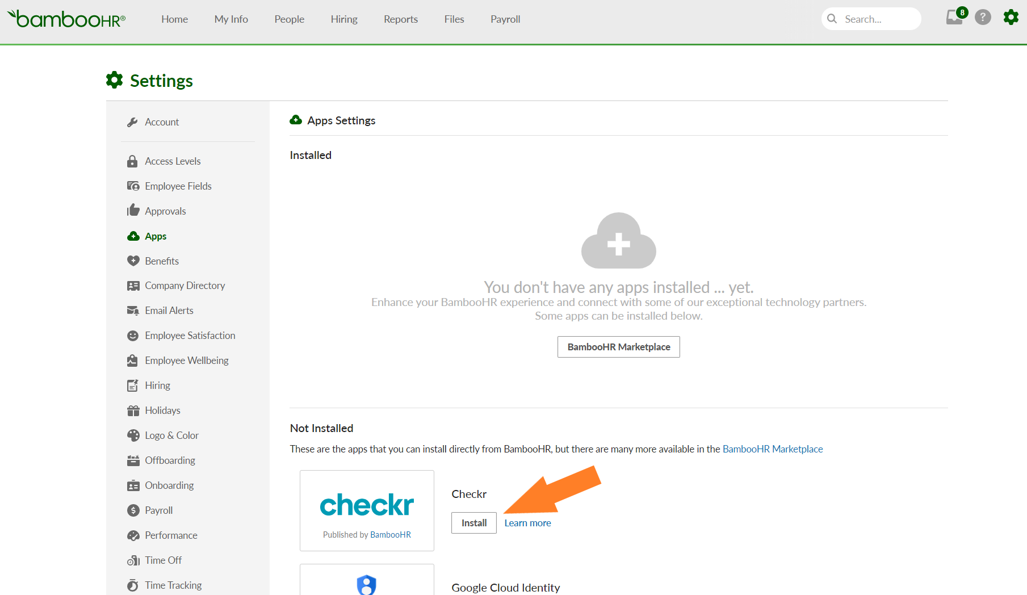Click the BambooHR Marketplace button
Screen dimensions: 1027x595
(619, 347)
